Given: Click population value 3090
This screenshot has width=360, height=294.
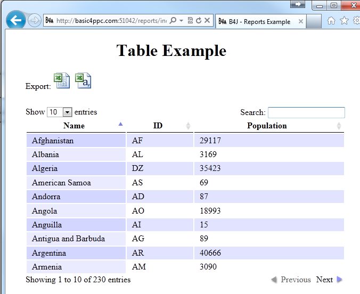Looking at the screenshot, I should click(208, 267).
